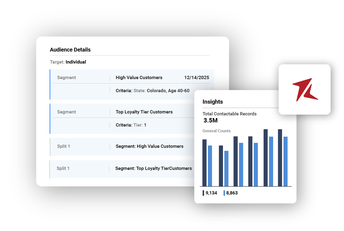Open the Criteria Tier 1 row
This screenshot has width=344, height=231.
[x=131, y=125]
